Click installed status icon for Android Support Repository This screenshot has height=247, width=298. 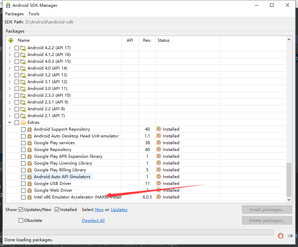159,129
